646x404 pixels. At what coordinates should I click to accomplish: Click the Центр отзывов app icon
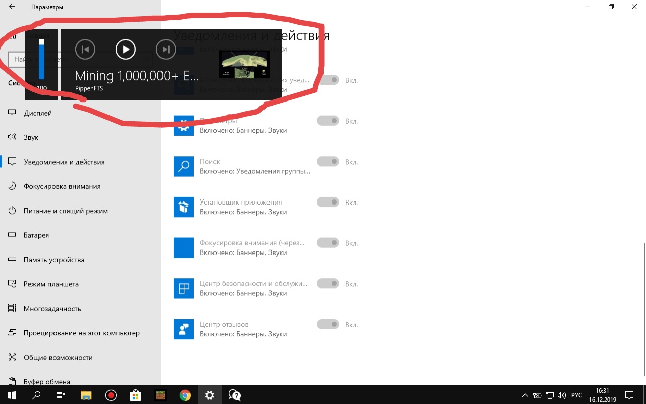(x=184, y=329)
